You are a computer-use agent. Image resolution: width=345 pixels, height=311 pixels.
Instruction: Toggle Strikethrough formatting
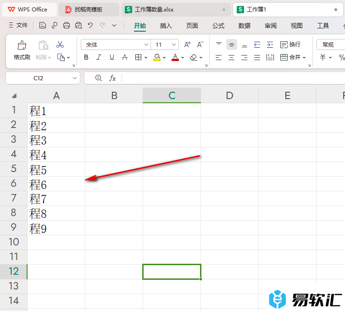tap(125, 57)
